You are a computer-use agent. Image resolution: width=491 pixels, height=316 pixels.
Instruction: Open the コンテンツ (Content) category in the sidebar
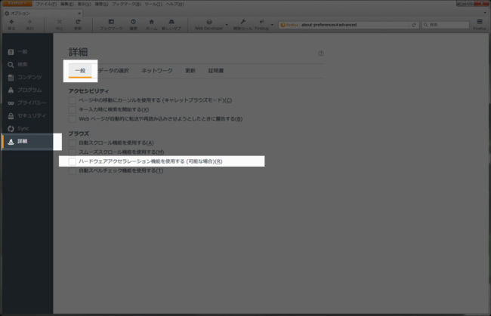(27, 77)
